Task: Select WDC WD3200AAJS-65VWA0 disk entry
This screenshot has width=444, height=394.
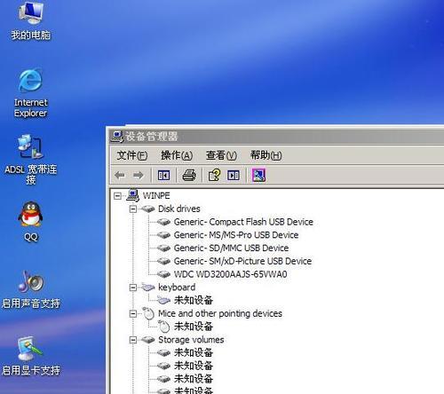Action: 230,274
